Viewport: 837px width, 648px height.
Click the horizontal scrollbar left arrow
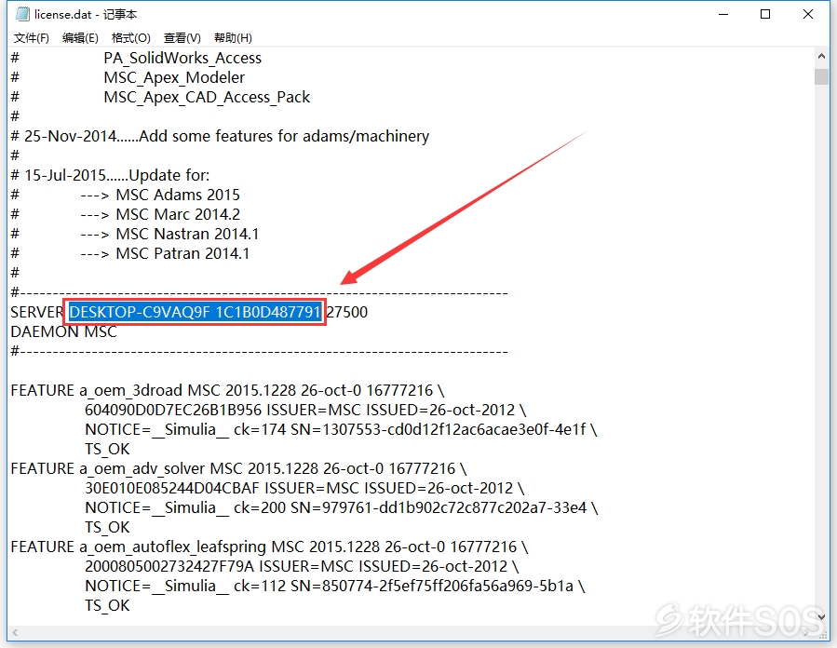15,632
